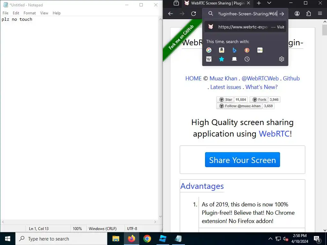The width and height of the screenshot is (327, 245).
Task: Click follower count 3,659
Action: pos(268,106)
